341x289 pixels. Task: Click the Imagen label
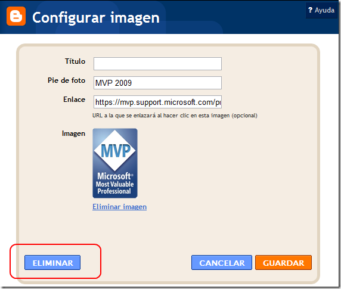[x=73, y=133]
